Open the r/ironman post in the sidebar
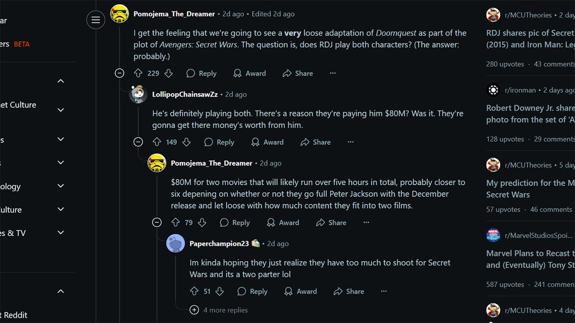Viewport: 575px width, 323px height. coord(530,114)
